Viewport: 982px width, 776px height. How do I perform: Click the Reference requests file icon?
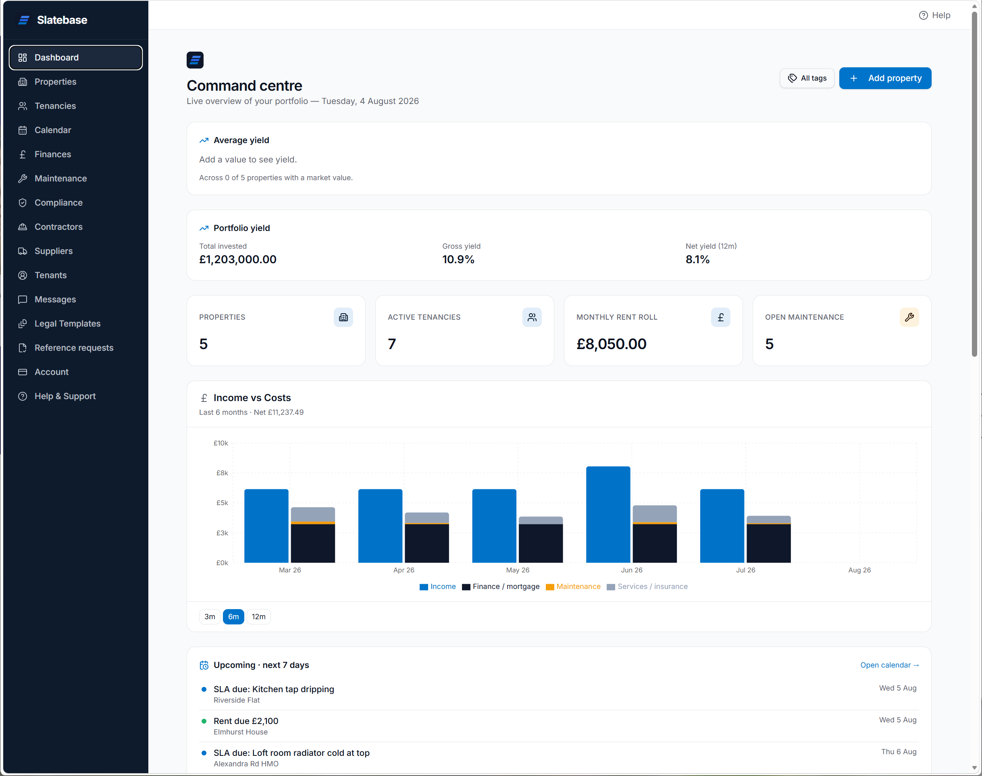tap(22, 348)
